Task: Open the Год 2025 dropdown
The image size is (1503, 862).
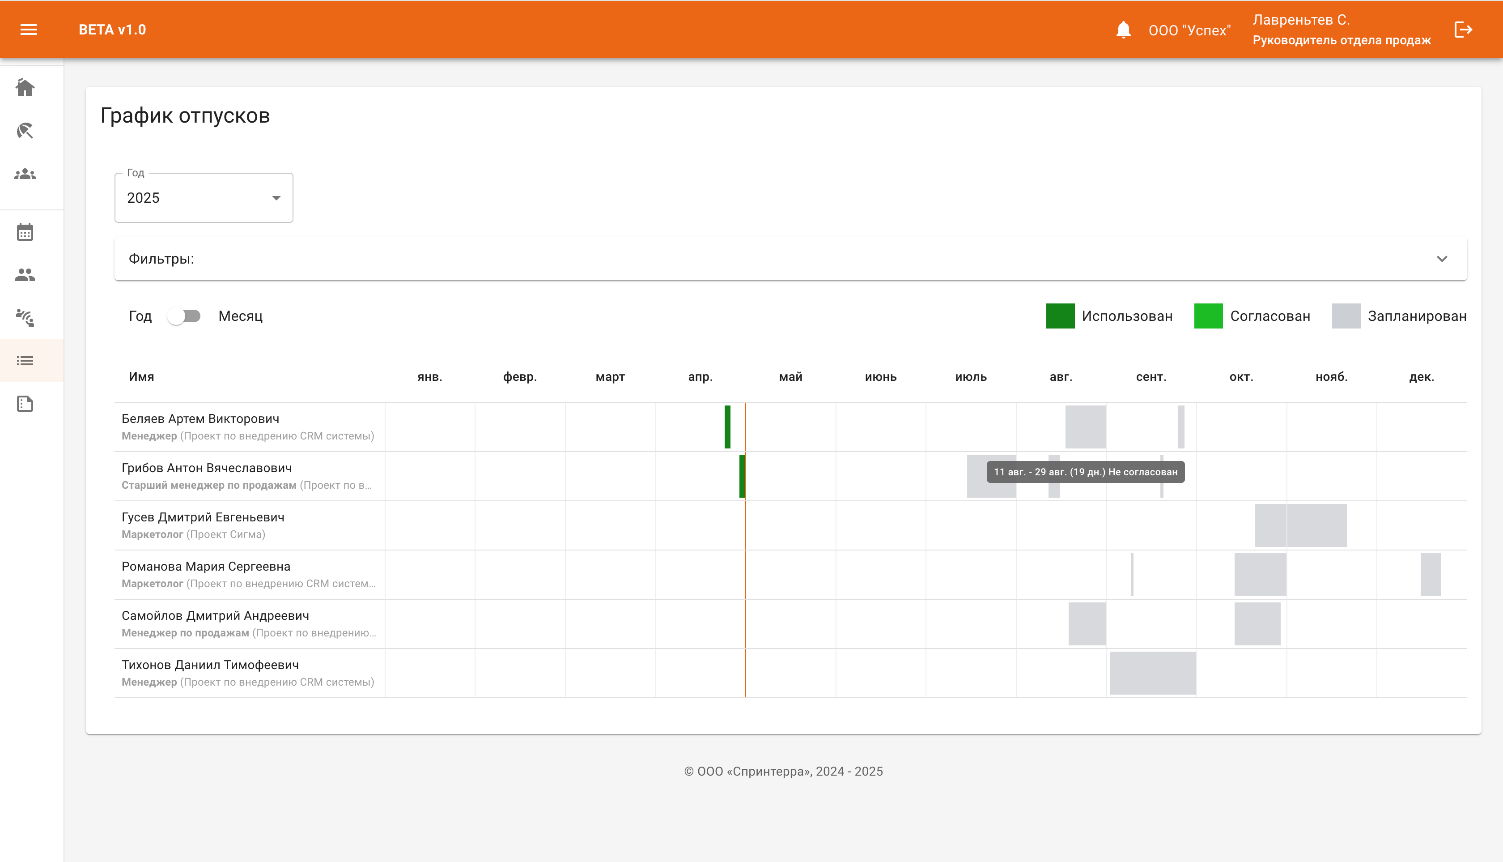Action: 204,198
